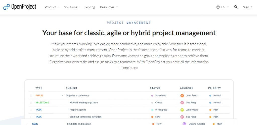This screenshot has width=257, height=125.
Task: Click the TASK label for Find date and location
Action: click(35, 124)
